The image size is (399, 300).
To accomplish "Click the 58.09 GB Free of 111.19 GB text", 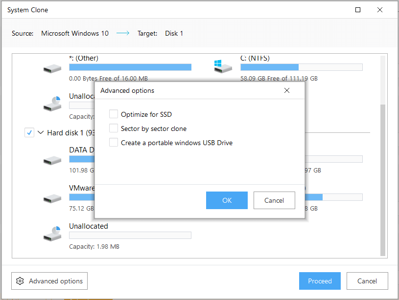I will tap(279, 79).
